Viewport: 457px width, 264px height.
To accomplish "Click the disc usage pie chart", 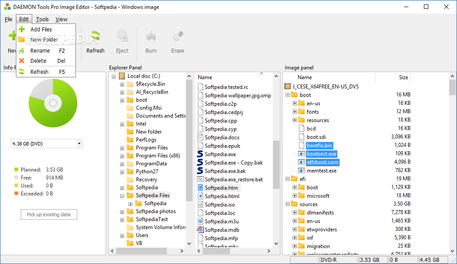I will click(53, 103).
